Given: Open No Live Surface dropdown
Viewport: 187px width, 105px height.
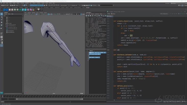Looking at the screenshot, I should [x=64, y=5].
